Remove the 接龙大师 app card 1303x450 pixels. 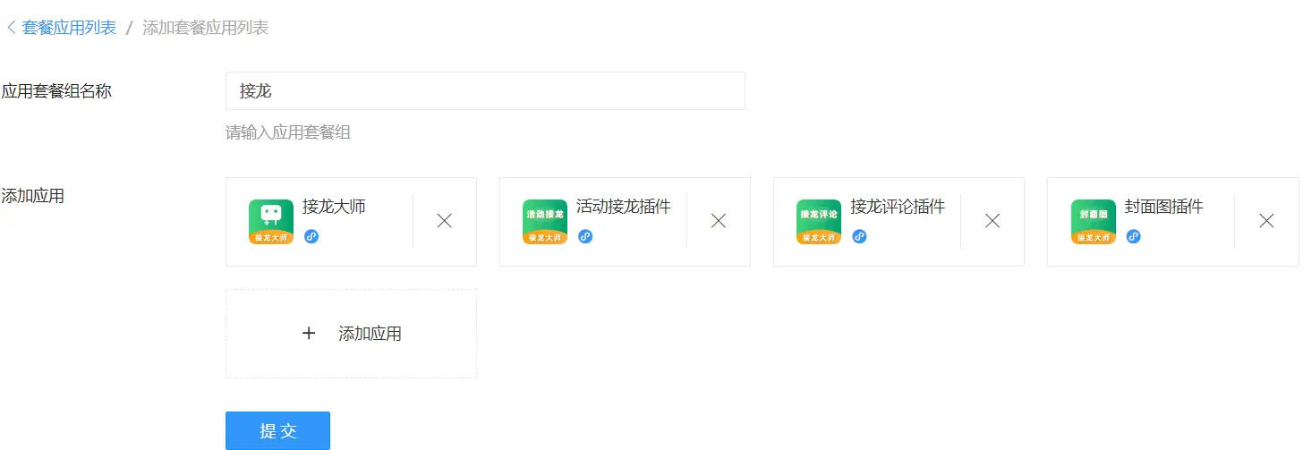coord(444,221)
